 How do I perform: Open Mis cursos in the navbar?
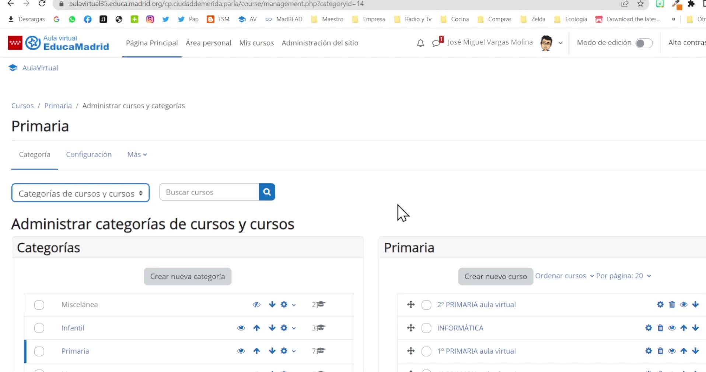256,43
